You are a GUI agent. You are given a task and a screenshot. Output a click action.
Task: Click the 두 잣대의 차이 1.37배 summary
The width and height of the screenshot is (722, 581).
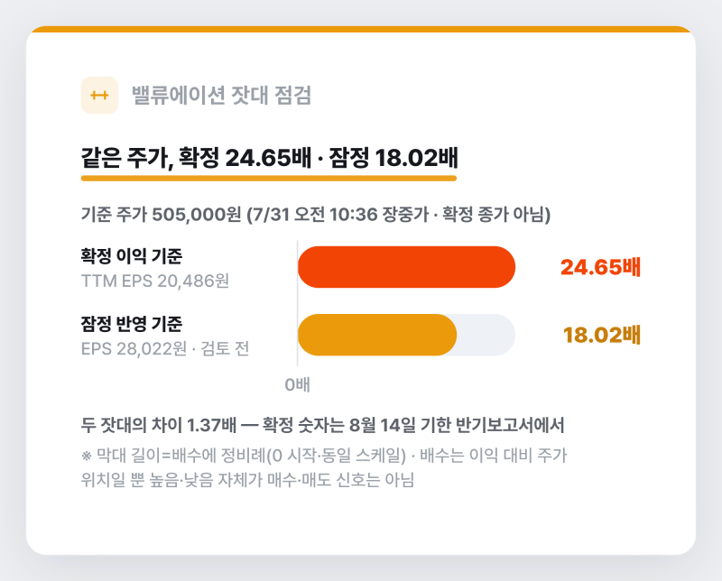pos(323,425)
